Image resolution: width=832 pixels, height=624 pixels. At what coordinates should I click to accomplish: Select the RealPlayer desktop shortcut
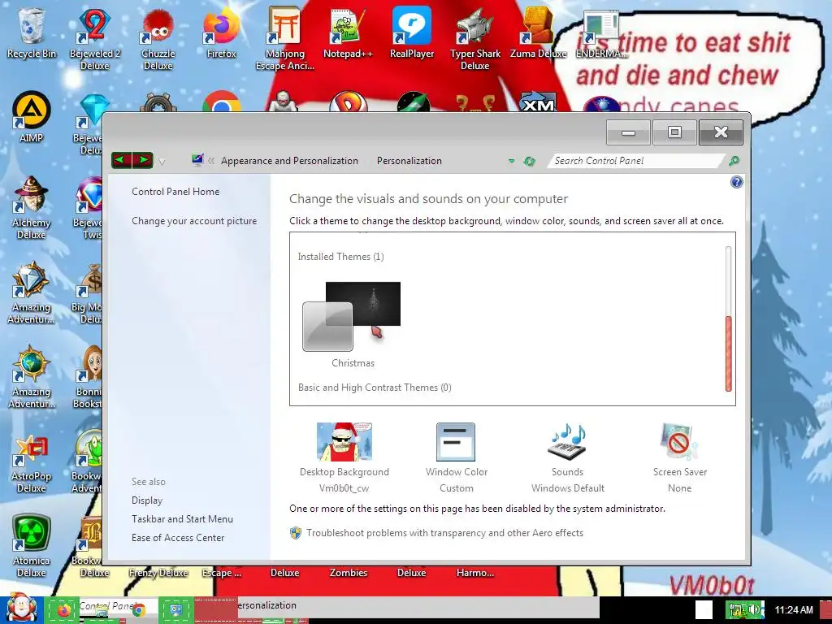point(412,32)
